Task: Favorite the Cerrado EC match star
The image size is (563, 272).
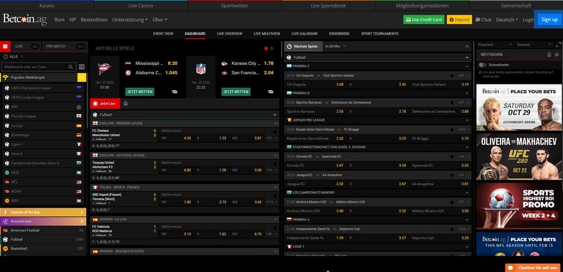Action: tap(452, 157)
